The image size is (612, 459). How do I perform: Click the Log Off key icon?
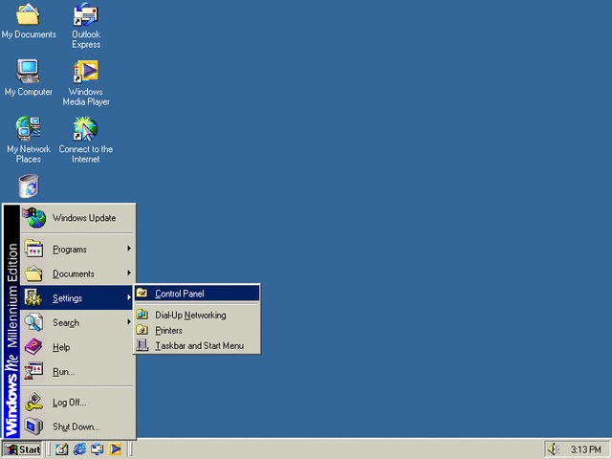pyautogui.click(x=33, y=402)
